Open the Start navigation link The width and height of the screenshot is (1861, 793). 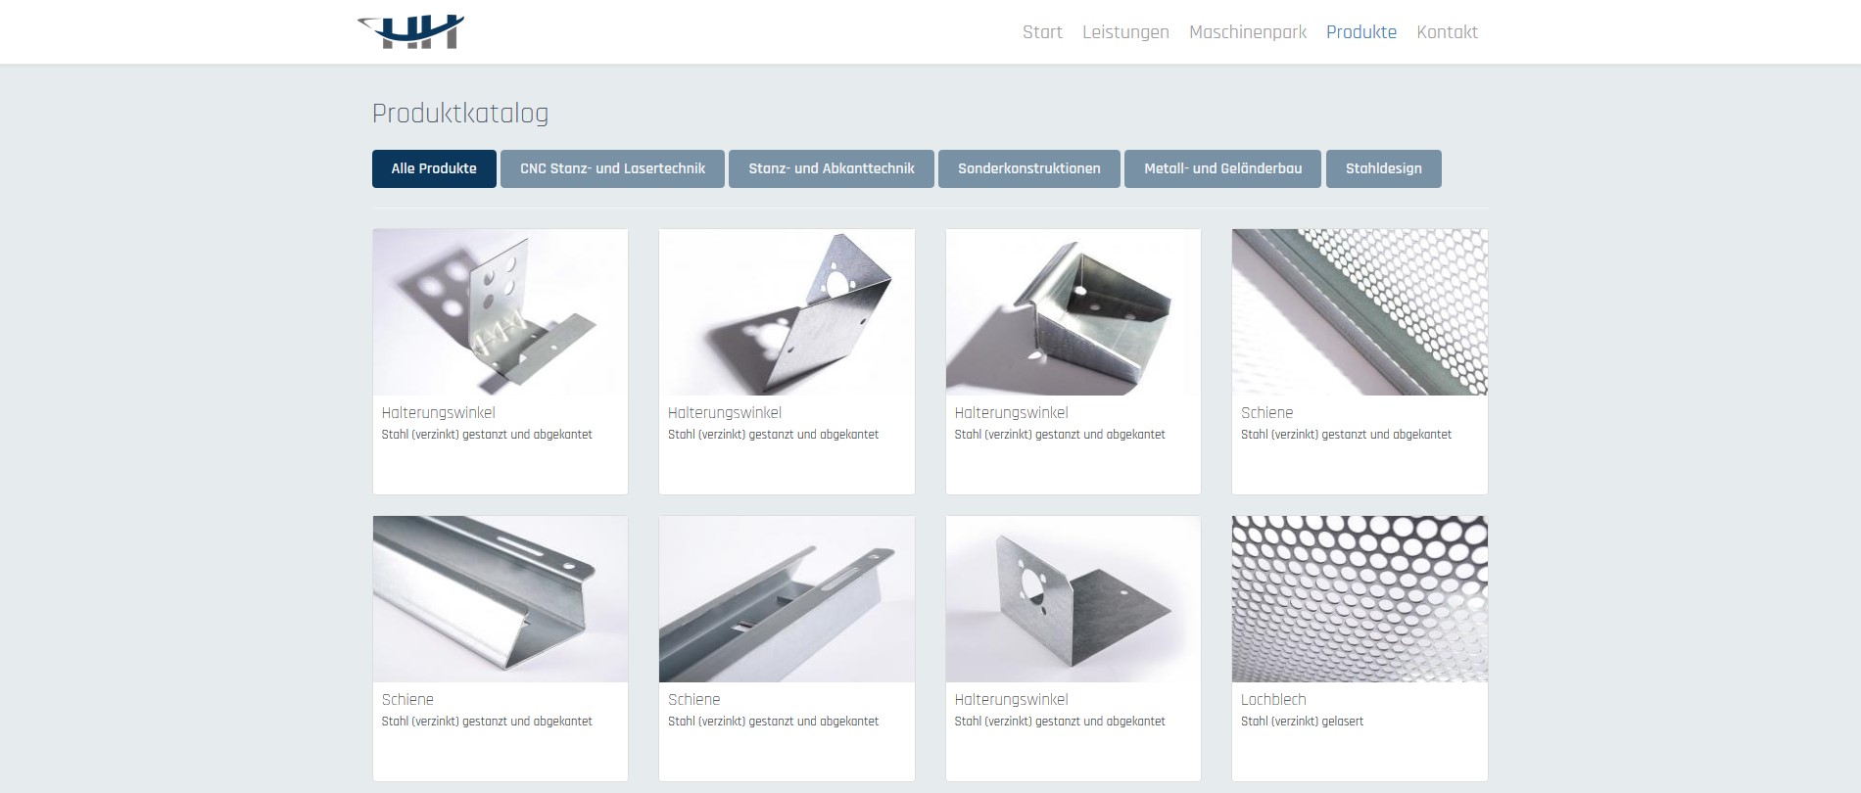tap(1042, 32)
